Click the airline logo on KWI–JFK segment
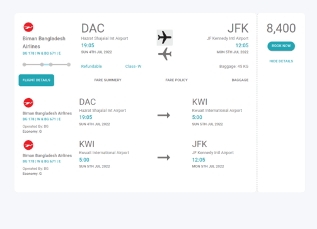 click(28, 145)
